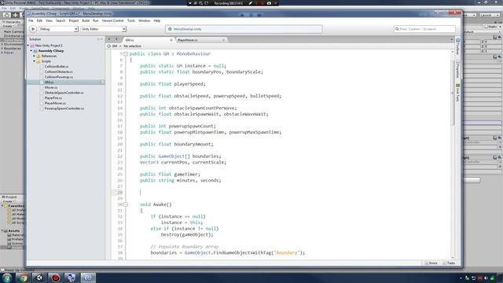Screen dimensions: 503x283
Task: Collapse Favorites in Unity Project panel
Action: (x=2, y=206)
